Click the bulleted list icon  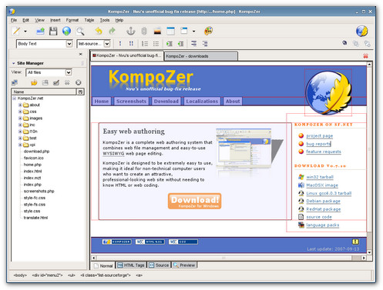[x=156, y=44]
